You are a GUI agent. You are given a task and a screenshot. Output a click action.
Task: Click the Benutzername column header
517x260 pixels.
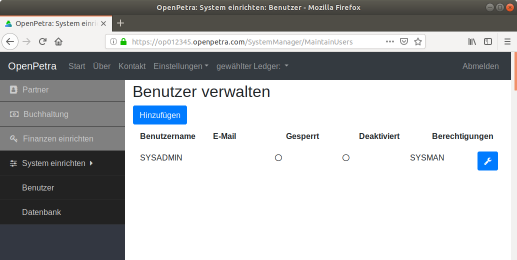[x=167, y=136]
